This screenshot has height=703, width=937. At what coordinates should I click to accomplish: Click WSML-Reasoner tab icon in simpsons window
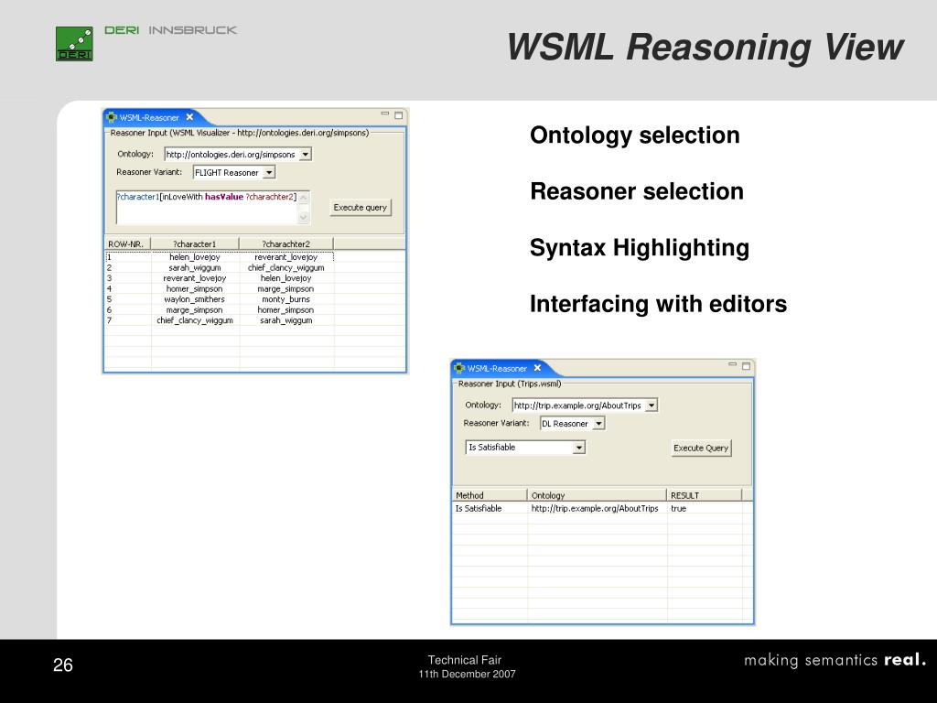pyautogui.click(x=111, y=117)
